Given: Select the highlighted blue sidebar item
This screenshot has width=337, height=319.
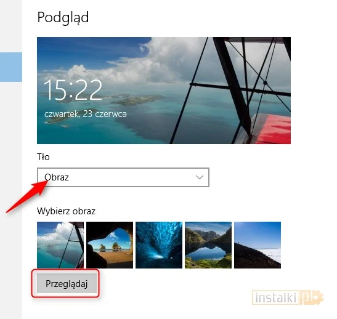Looking at the screenshot, I should [x=11, y=67].
